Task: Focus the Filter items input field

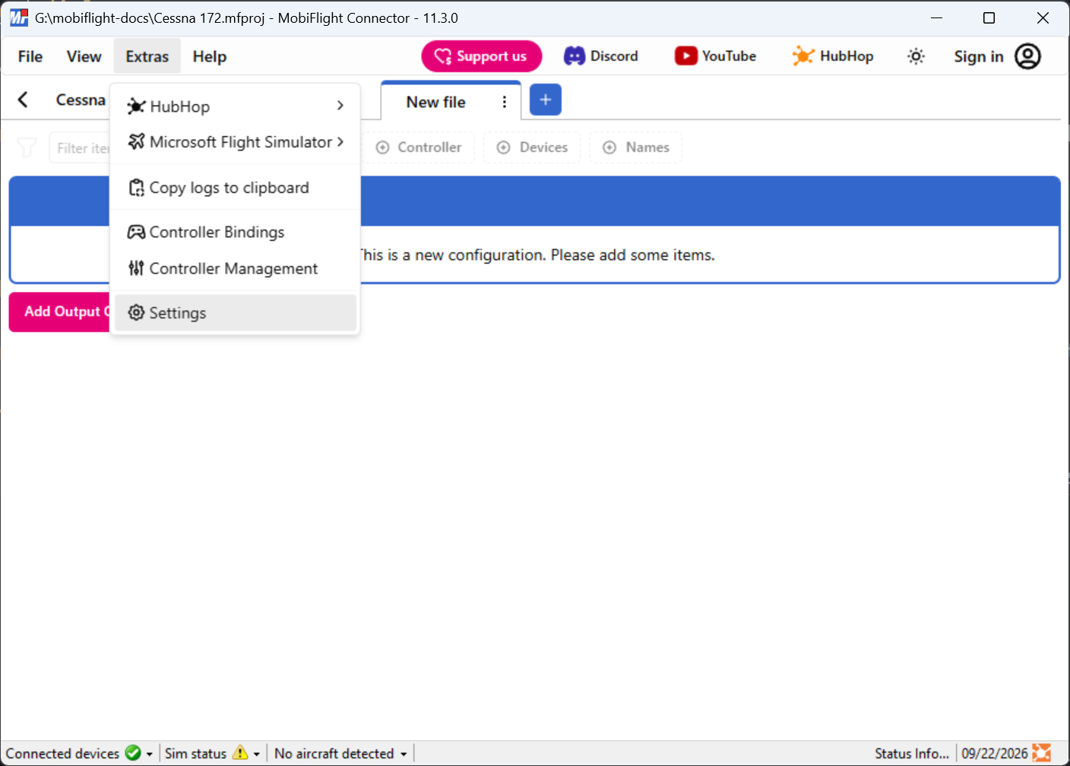Action: tap(81, 147)
